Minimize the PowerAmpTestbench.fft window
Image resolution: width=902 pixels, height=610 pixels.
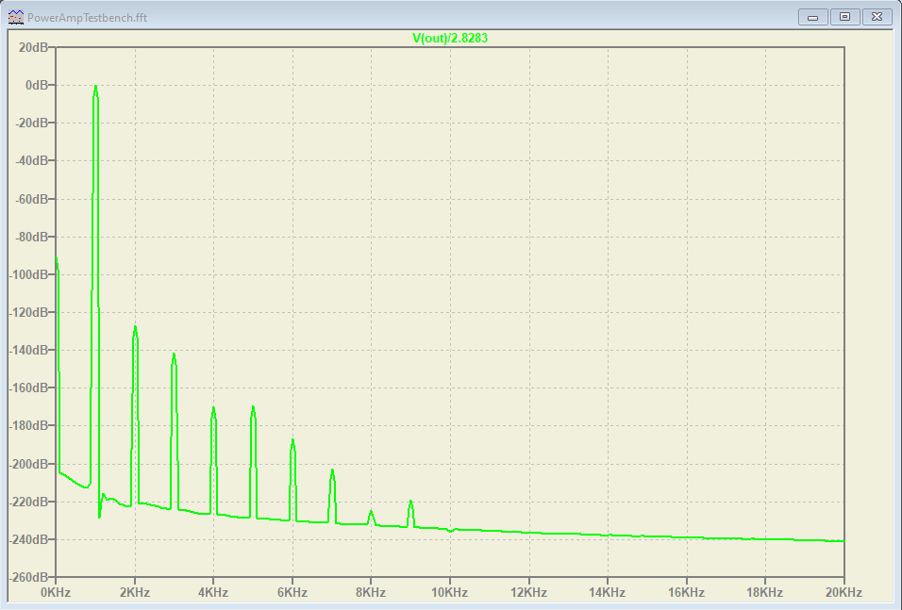point(812,17)
